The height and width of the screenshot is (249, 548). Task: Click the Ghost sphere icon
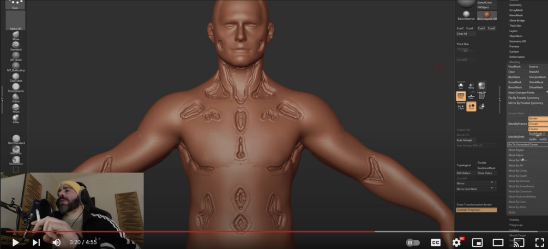[481, 86]
